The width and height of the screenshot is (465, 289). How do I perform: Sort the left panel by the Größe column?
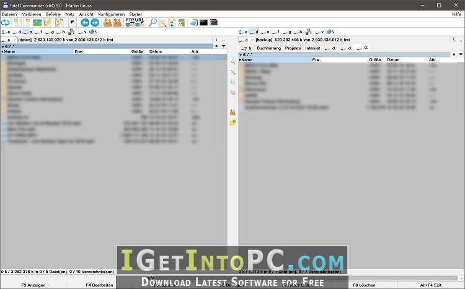pos(137,51)
